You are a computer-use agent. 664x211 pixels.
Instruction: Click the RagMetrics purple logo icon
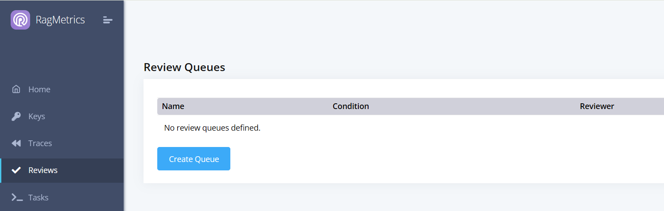point(20,20)
